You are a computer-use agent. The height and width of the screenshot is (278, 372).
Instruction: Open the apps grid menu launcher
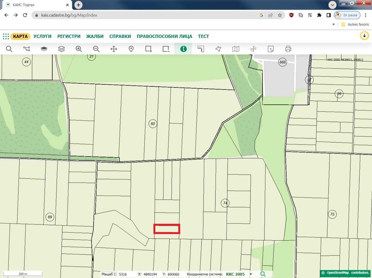6,36
